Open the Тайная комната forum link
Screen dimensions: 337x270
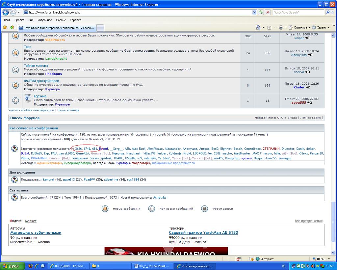point(36,66)
